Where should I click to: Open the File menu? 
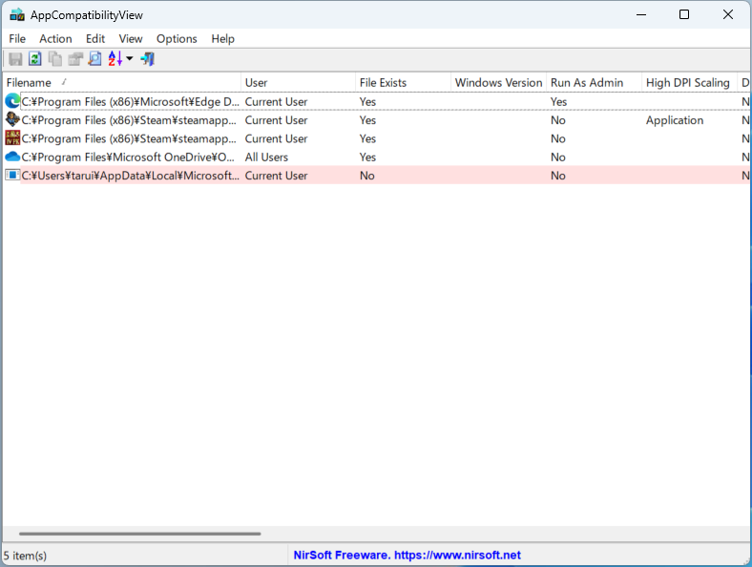coord(17,39)
